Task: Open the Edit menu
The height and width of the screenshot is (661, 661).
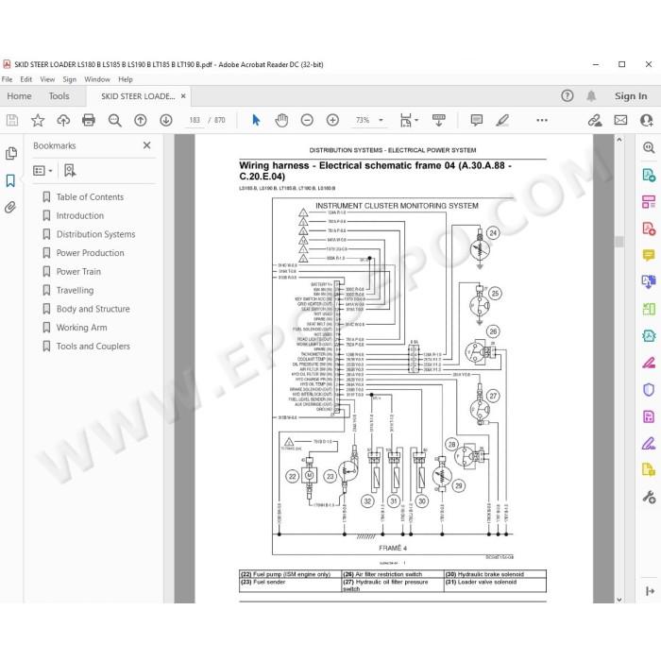Action: 25,79
